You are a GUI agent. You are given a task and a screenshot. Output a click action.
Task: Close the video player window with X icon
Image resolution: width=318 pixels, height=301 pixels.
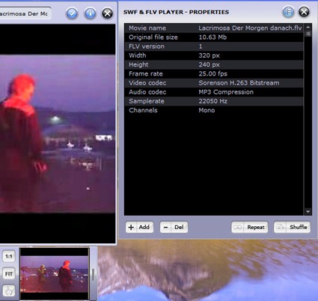click(x=108, y=13)
